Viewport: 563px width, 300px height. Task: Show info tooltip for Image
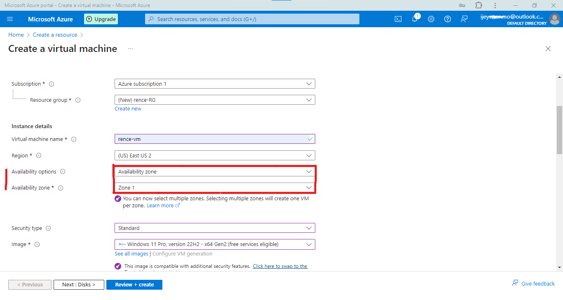[x=37, y=244]
